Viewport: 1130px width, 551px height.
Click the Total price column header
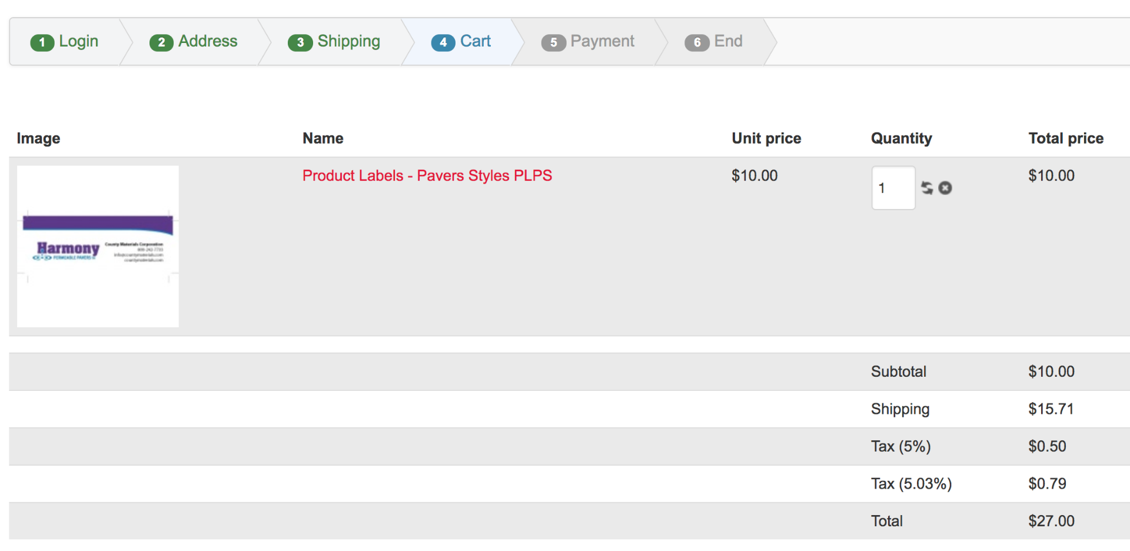pos(1066,138)
